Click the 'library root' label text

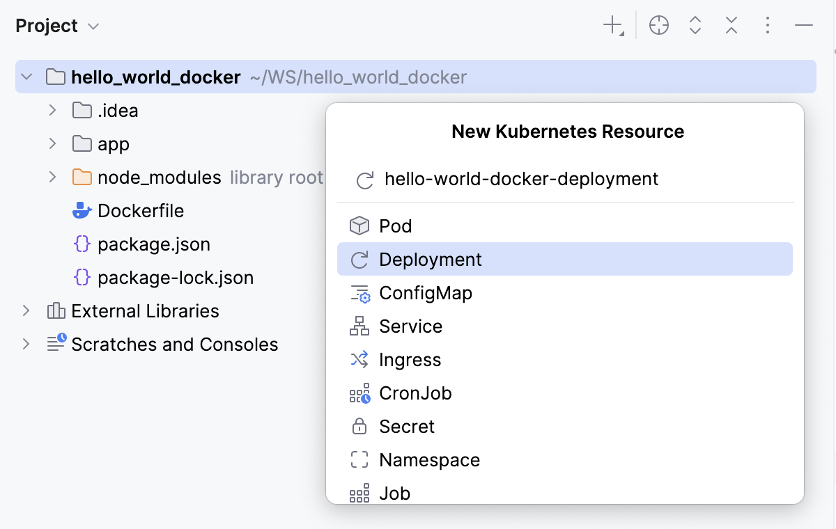[x=277, y=177]
